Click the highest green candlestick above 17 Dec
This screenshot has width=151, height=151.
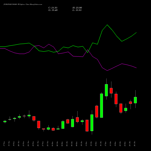[x=106, y=90]
